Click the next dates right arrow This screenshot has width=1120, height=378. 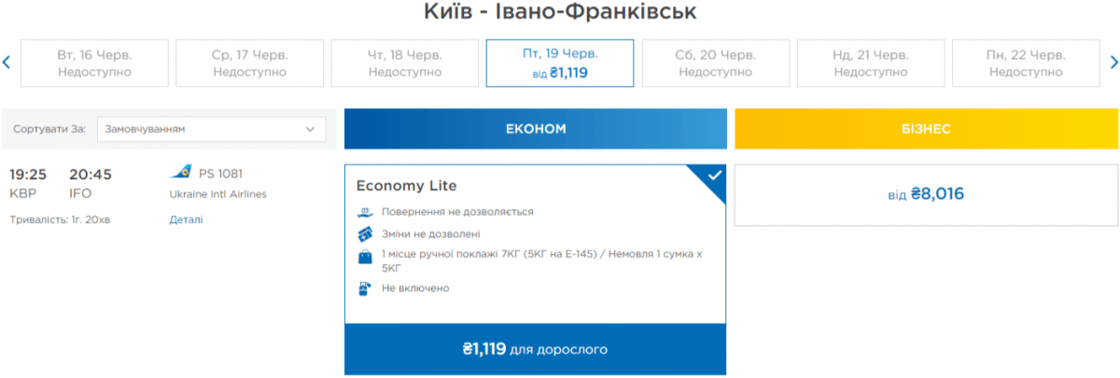coord(1113,63)
